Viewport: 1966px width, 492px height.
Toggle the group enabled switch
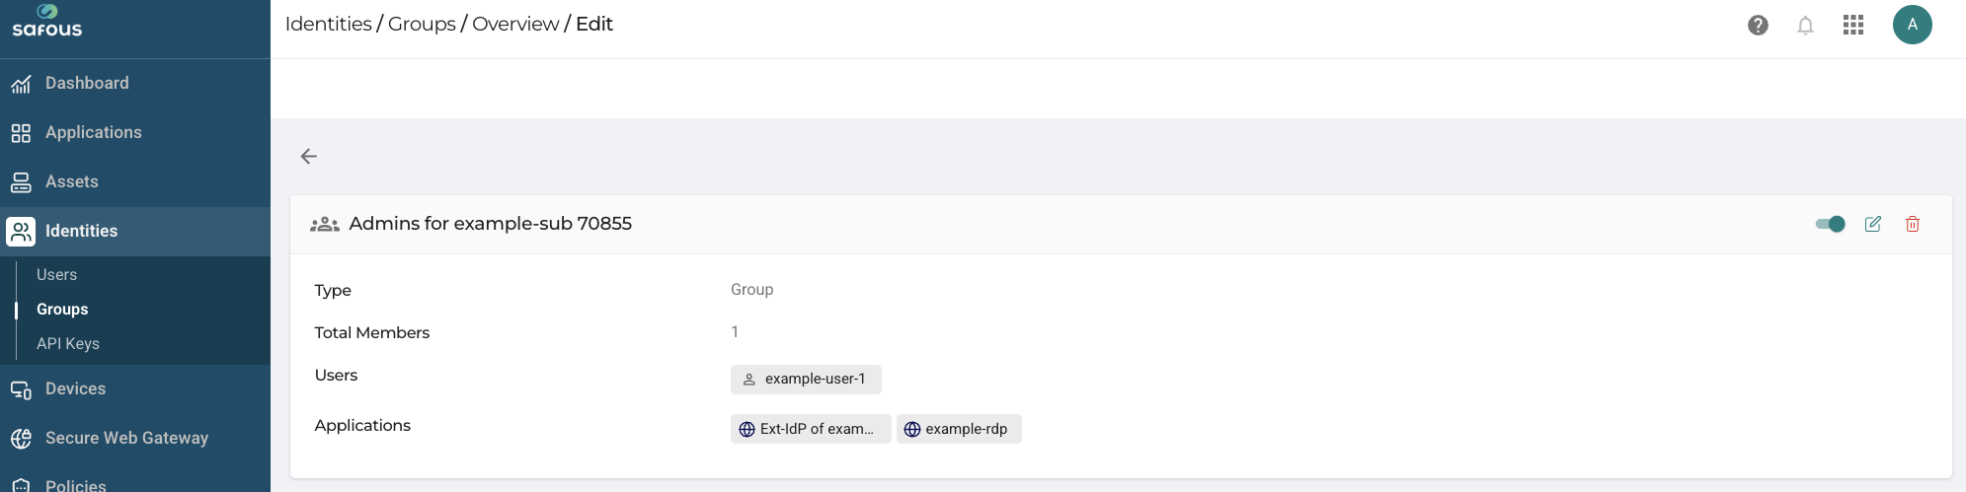[1830, 224]
